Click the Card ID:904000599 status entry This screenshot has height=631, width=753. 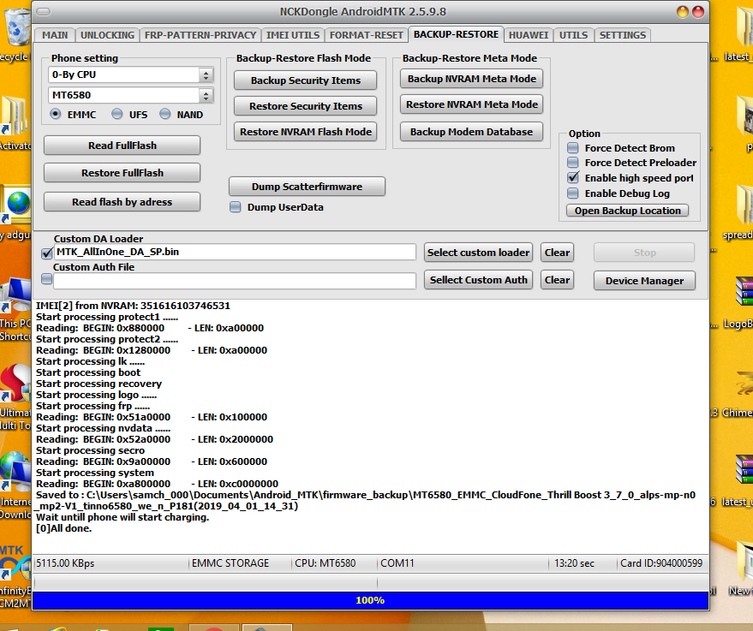point(661,563)
